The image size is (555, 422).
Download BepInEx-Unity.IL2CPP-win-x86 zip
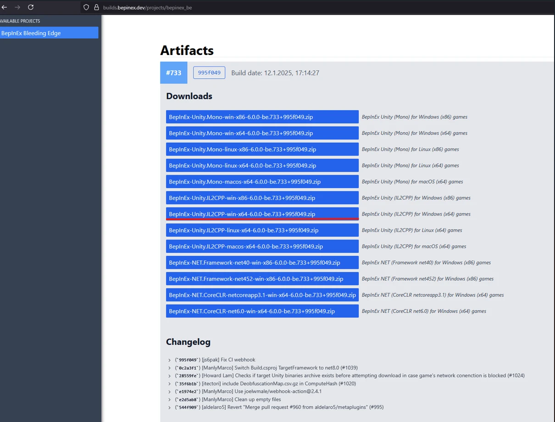(262, 198)
